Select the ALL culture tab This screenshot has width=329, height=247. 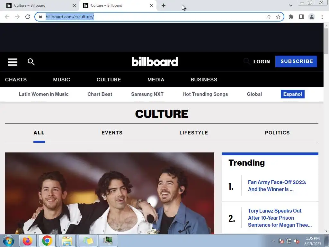(39, 133)
